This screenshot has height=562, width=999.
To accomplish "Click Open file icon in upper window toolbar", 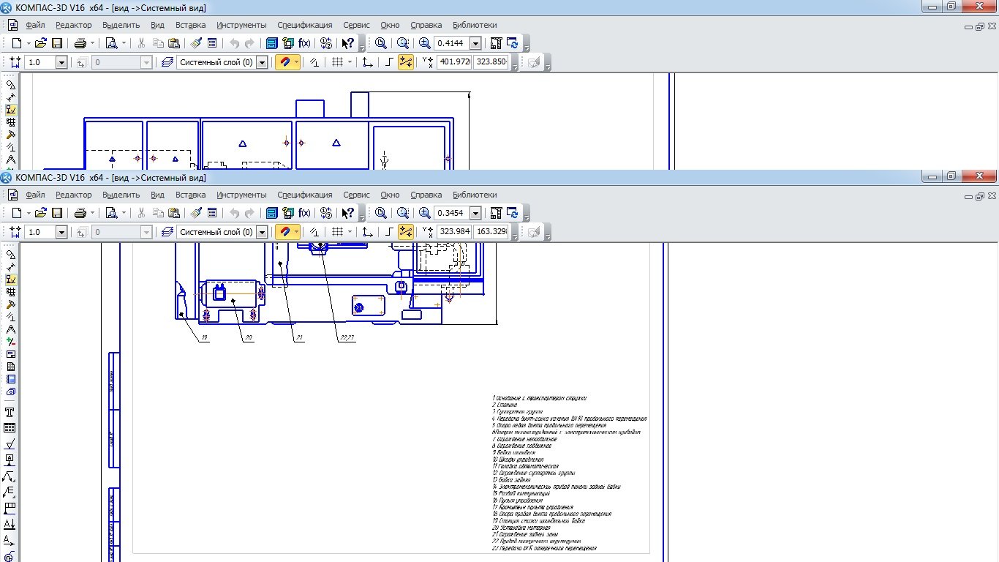I will [x=40, y=43].
